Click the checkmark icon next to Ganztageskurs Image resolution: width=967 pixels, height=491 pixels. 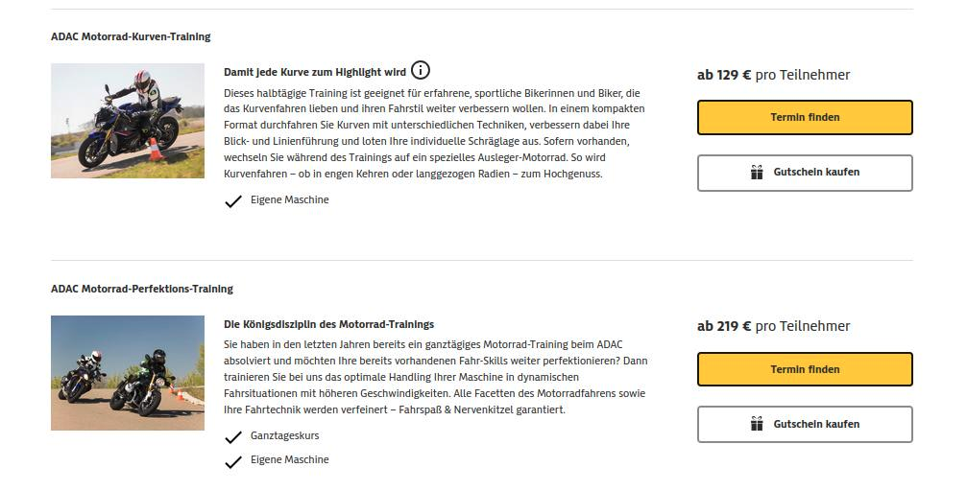pos(232,437)
